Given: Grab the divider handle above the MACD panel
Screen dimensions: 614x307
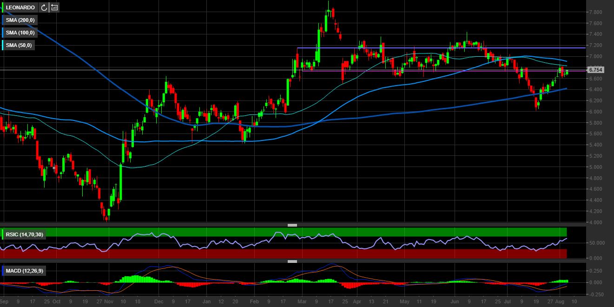Looking at the screenshot, I should point(292,261).
